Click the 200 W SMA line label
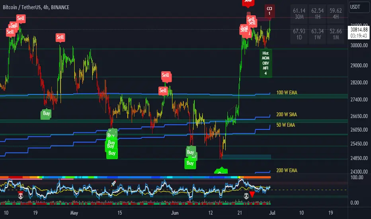 click(287, 115)
